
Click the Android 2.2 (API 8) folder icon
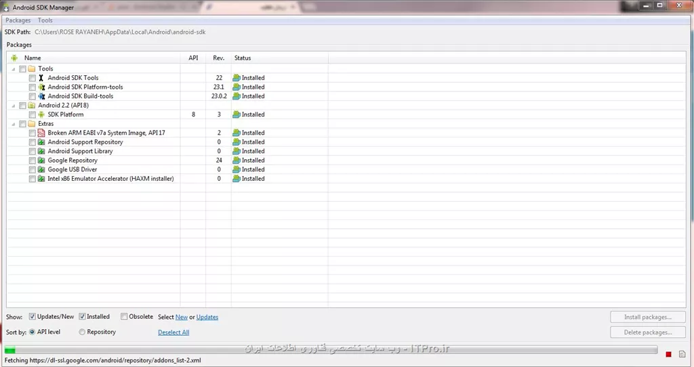tap(31, 105)
